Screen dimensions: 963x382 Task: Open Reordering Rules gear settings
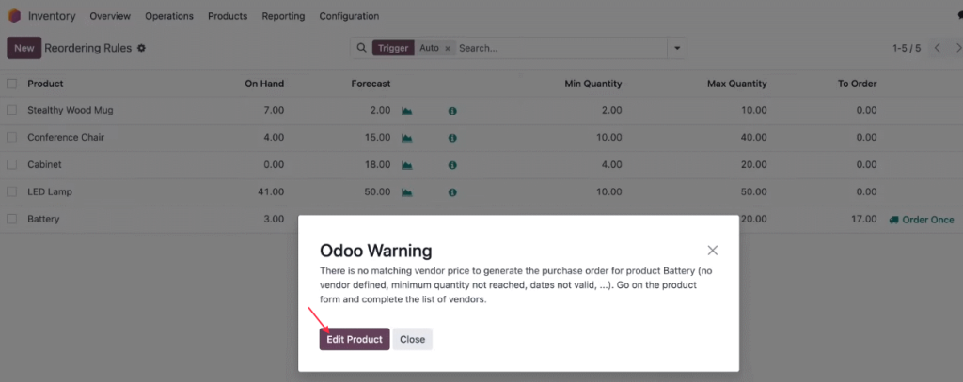click(141, 48)
